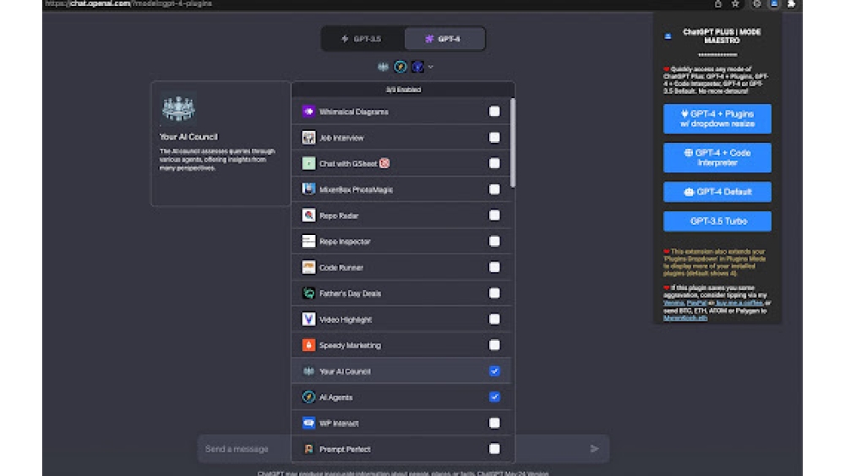The height and width of the screenshot is (476, 845).
Task: Switch to the GPT-3.5 model tab
Action: tap(363, 39)
